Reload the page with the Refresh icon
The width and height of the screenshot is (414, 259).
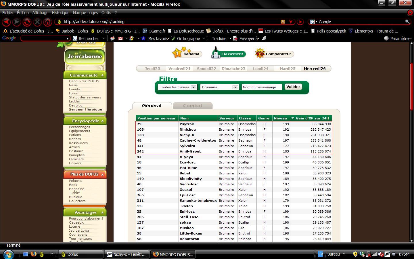27,22
